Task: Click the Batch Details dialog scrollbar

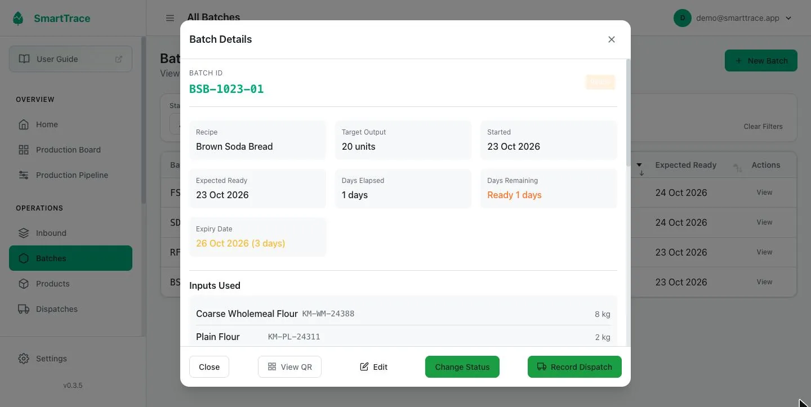Action: pyautogui.click(x=629, y=113)
